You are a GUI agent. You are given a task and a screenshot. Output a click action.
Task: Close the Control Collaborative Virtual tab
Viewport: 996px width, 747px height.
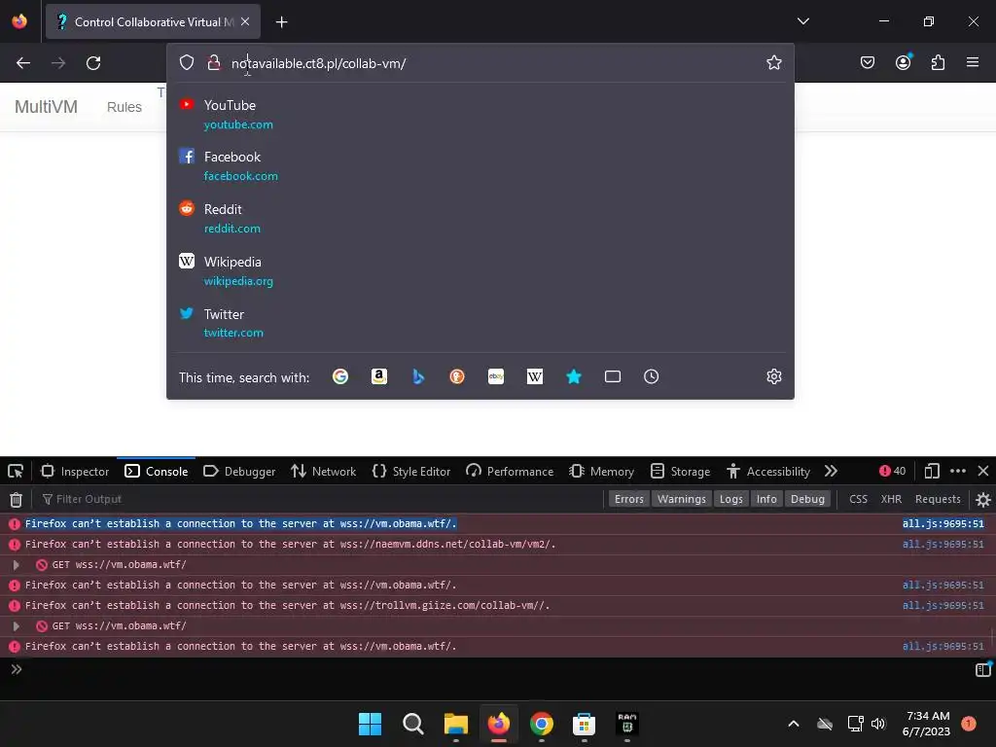point(245,21)
